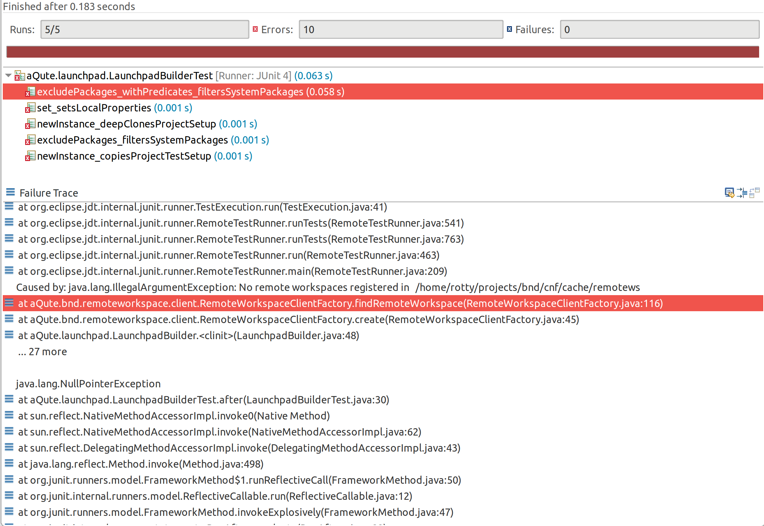Click stack frame icon beside runReflectiveCall line

click(x=9, y=480)
